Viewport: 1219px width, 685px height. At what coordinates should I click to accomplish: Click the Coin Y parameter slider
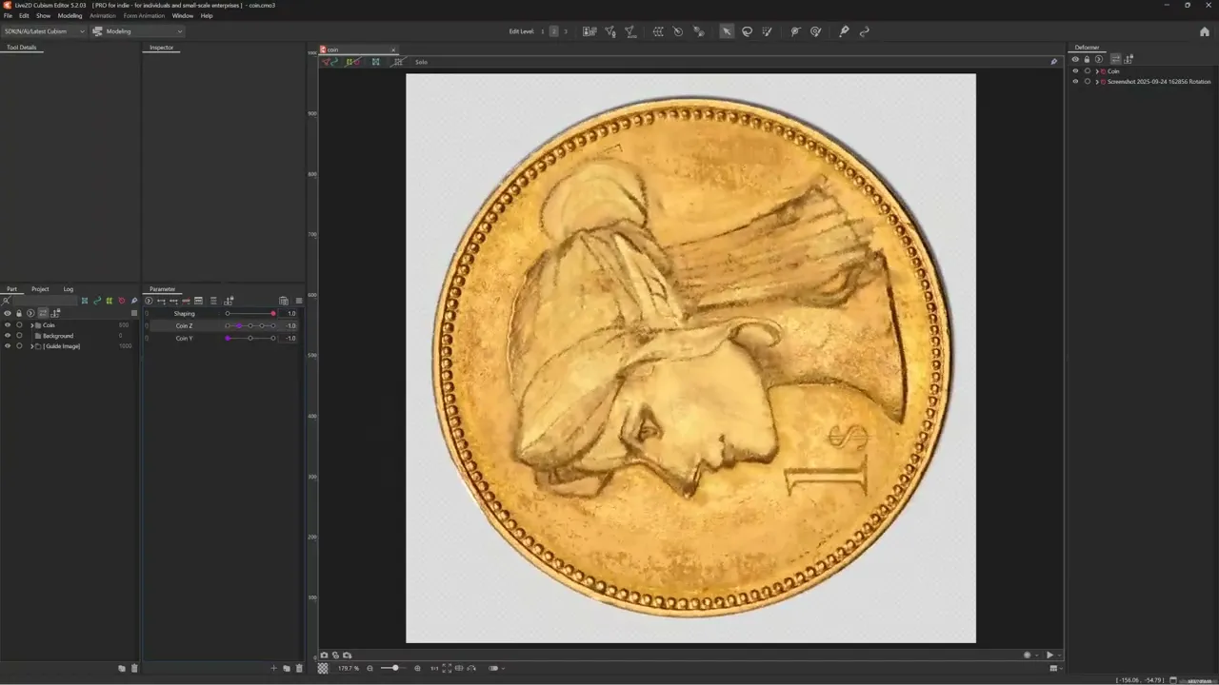tap(250, 338)
